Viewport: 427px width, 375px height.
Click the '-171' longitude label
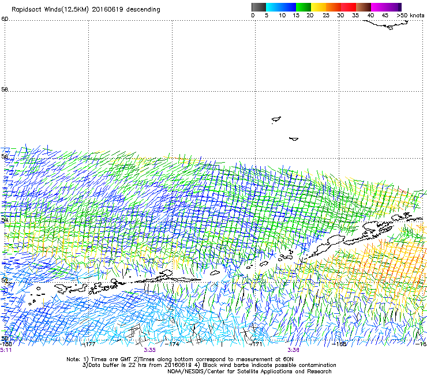coord(256,344)
